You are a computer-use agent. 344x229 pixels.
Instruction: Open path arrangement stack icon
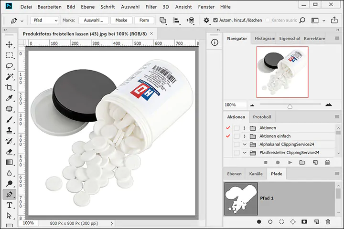pos(191,21)
